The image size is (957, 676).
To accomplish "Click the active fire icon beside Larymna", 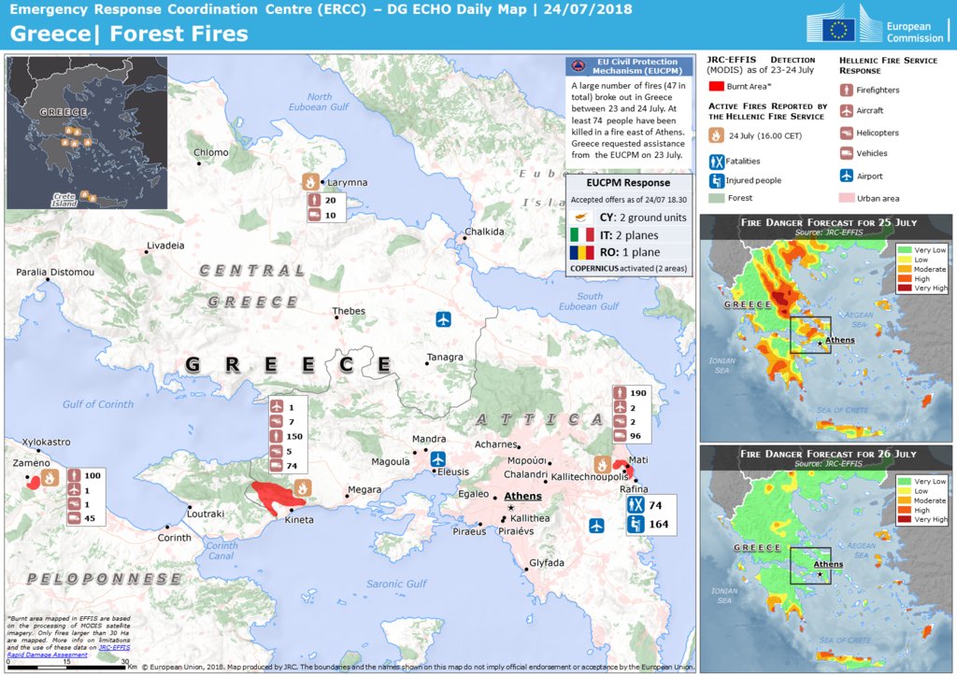I will pyautogui.click(x=310, y=181).
